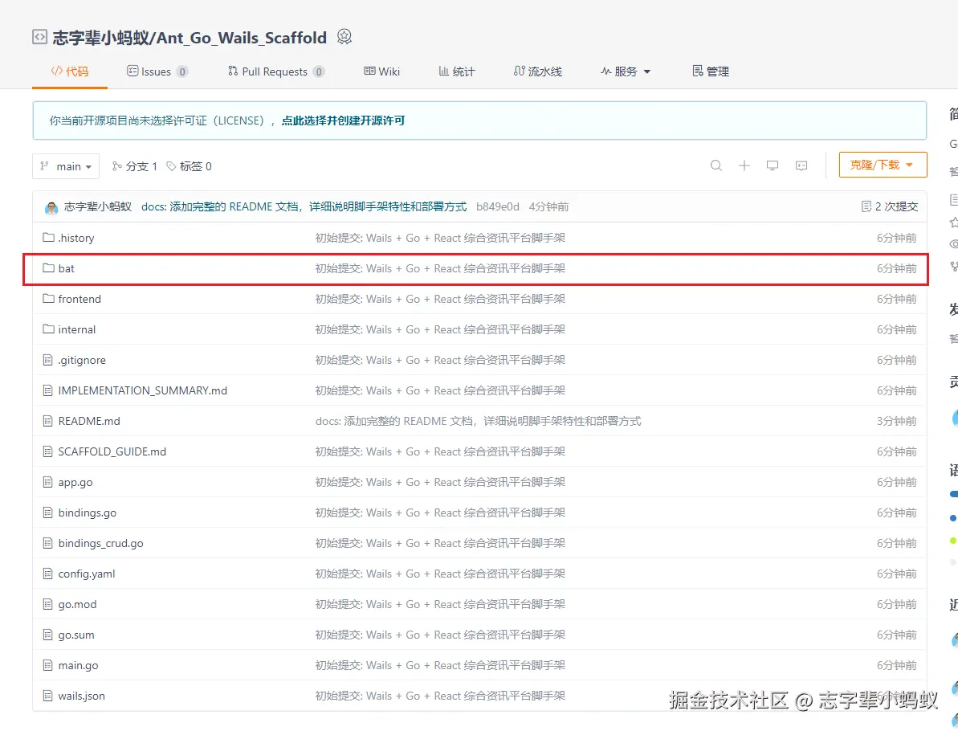The height and width of the screenshot is (731, 958).
Task: Open the main branch dropdown
Action: [66, 166]
